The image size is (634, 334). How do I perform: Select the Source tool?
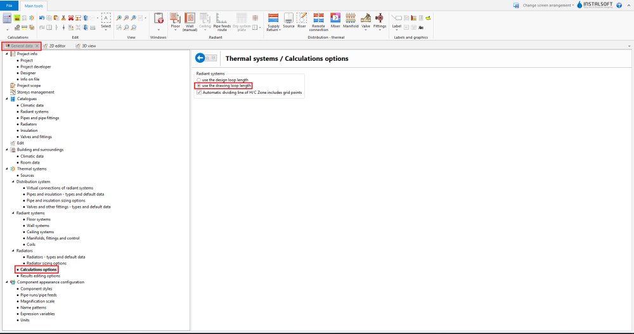288,19
